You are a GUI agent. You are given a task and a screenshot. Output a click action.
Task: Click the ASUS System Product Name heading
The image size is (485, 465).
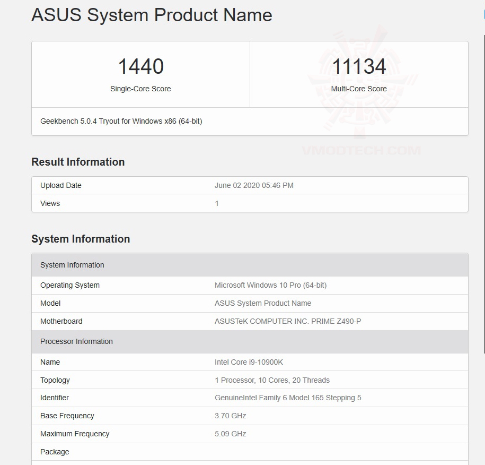[x=151, y=15]
